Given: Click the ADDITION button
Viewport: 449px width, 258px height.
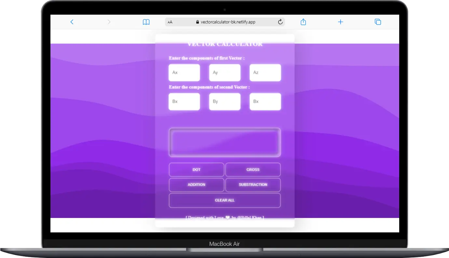Looking at the screenshot, I should tap(197, 185).
